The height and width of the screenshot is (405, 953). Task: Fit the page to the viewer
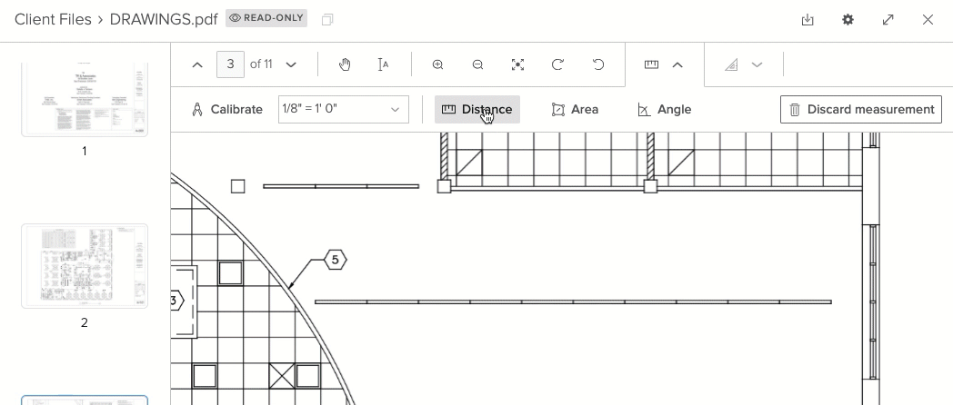517,64
